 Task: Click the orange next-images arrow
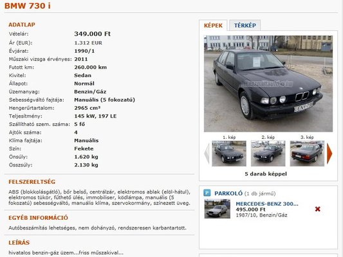[x=329, y=154]
